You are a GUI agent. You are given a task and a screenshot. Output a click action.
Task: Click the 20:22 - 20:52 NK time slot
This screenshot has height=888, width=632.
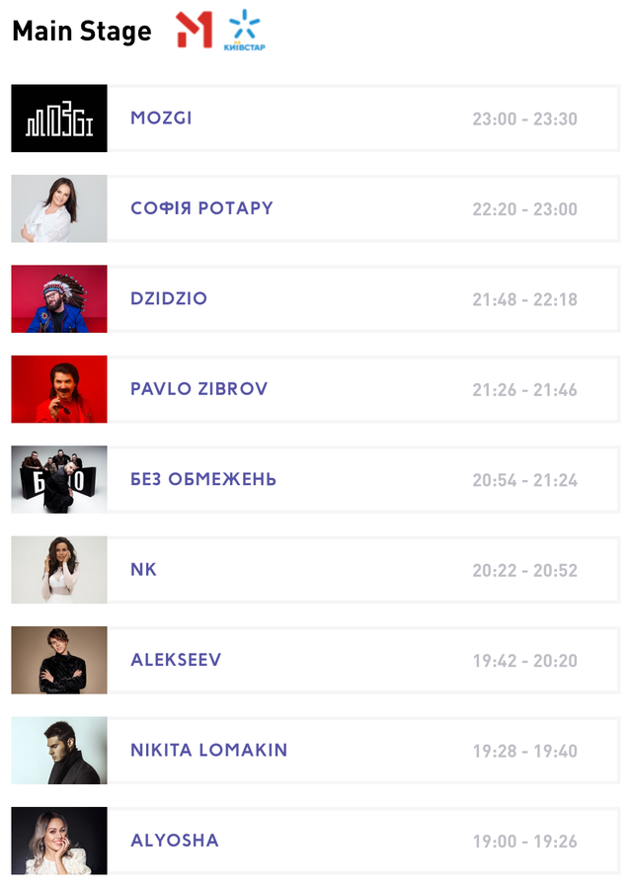click(524, 571)
